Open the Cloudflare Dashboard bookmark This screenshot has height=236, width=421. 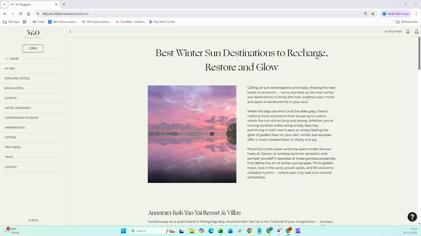coord(131,22)
